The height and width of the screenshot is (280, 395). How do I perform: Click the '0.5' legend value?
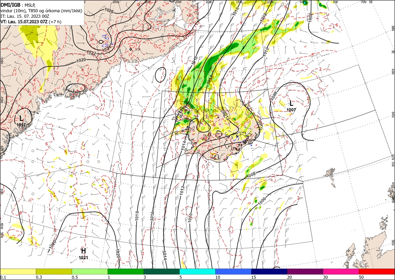[x=75, y=277]
